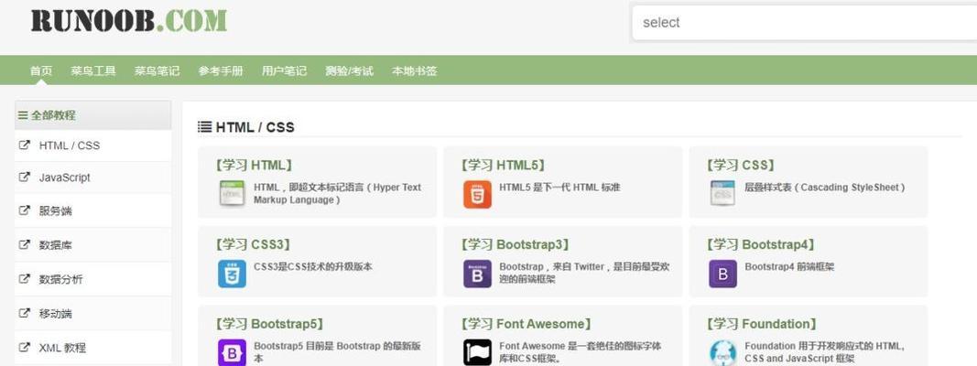Click the list icon beside 全部教程
Image resolution: width=977 pixels, height=366 pixels.
(23, 115)
